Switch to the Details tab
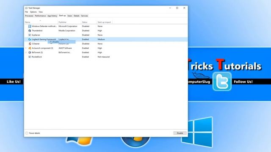Viewport: 271px width, 152px height. tap(76, 16)
